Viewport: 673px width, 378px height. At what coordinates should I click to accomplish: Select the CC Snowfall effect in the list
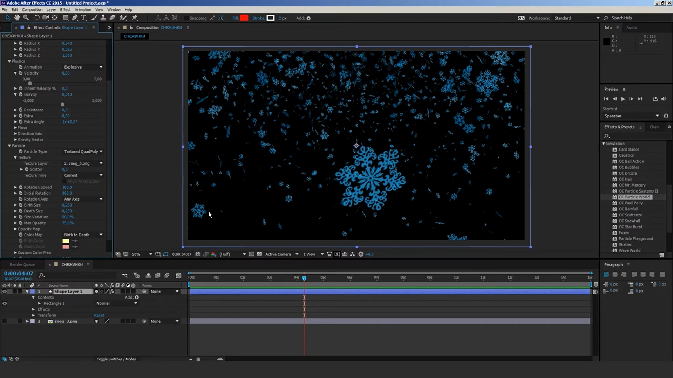click(x=629, y=221)
